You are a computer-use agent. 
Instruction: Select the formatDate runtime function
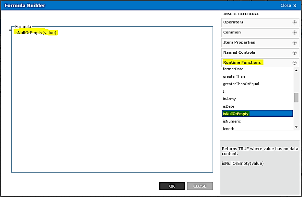pos(232,69)
